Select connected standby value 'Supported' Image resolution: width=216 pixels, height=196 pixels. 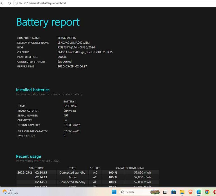tap(64, 62)
